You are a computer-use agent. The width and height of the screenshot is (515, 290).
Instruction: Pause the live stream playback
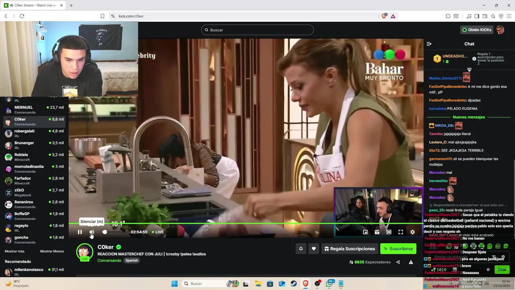80,232
